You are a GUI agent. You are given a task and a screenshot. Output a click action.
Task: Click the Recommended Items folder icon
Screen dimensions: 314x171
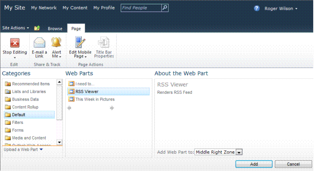8,84
